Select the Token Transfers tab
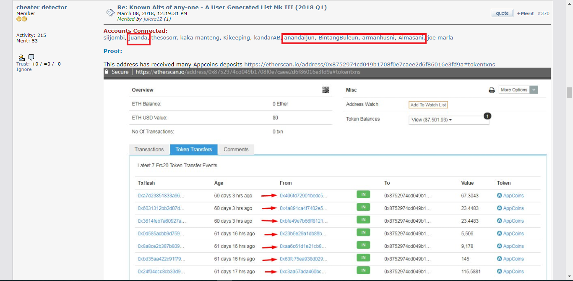Image resolution: width=573 pixels, height=281 pixels. click(x=194, y=150)
